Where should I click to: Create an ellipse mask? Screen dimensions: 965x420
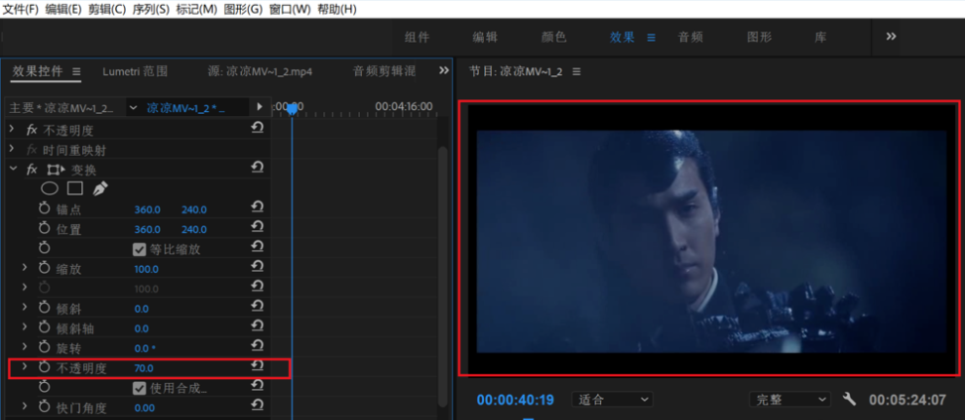point(49,188)
